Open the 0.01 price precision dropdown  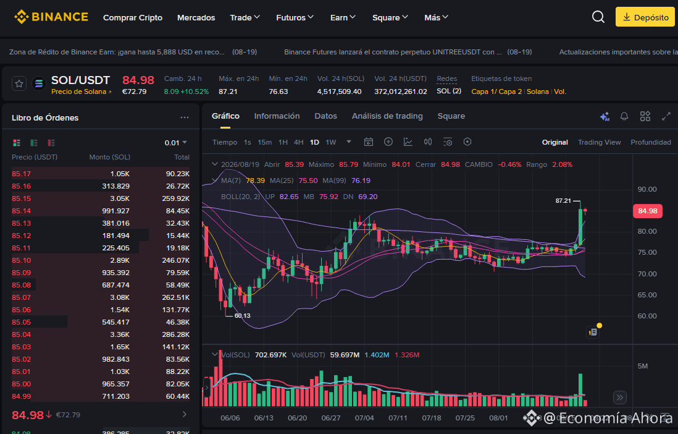175,142
